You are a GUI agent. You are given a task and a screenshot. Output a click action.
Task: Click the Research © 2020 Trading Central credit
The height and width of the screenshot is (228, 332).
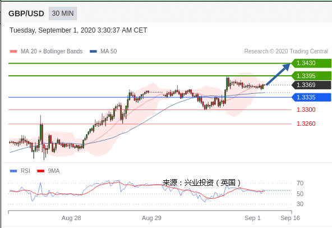point(286,51)
